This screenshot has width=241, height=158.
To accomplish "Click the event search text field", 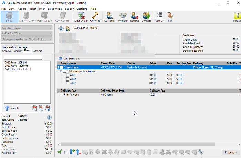I will 23,57.
